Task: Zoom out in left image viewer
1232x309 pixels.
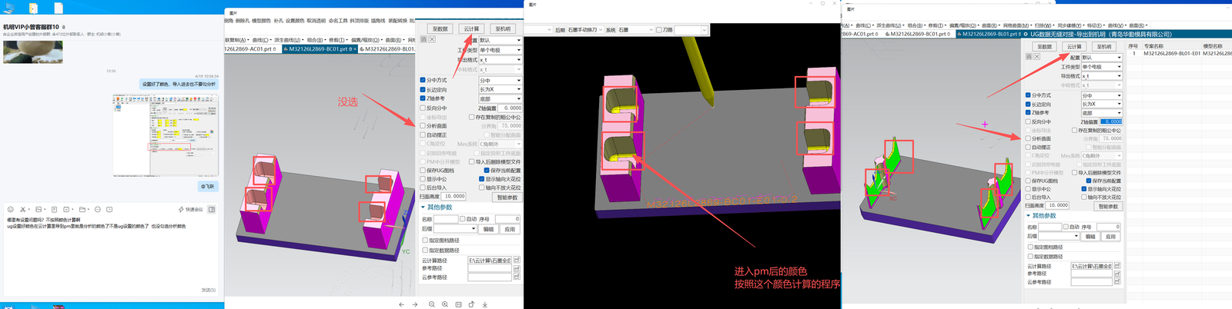Action: pyautogui.click(x=432, y=304)
